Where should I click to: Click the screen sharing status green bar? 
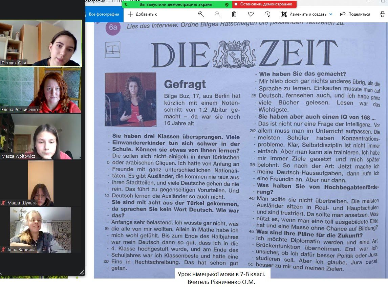tap(175, 4)
